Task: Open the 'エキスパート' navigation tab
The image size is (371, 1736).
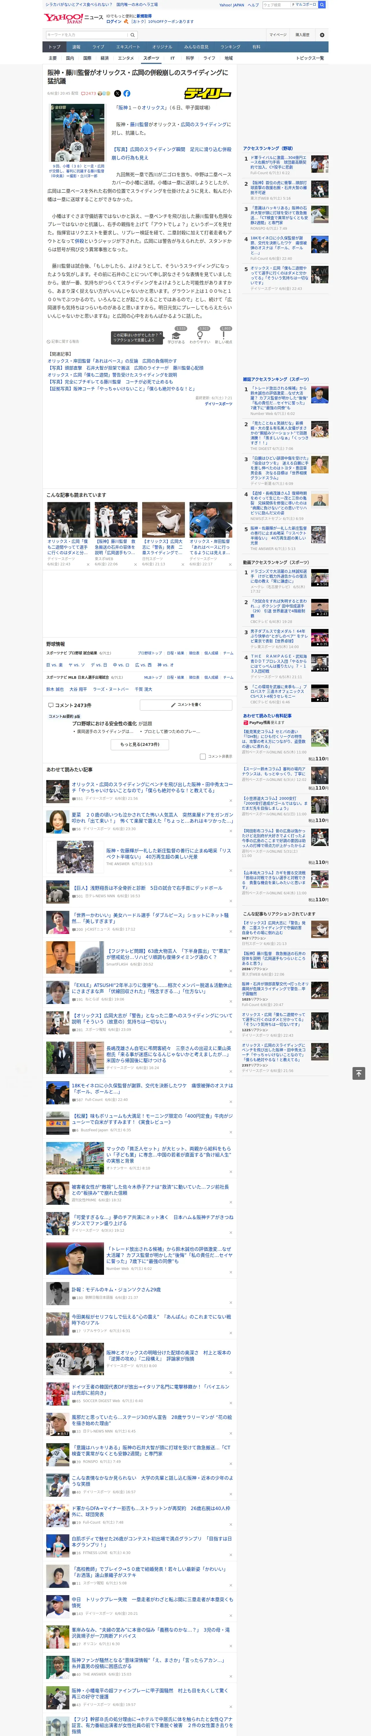Action: coord(128,47)
